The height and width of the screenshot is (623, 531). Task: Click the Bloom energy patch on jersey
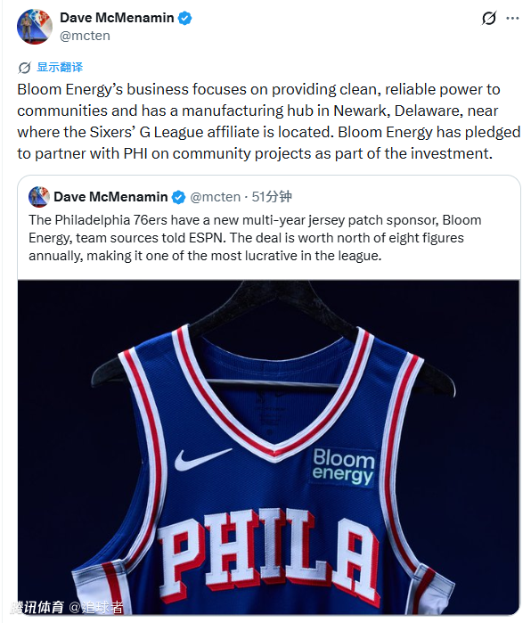coord(343,467)
